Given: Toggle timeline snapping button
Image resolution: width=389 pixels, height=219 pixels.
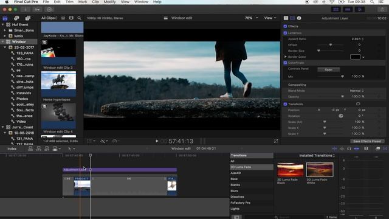Looking at the screenshot, I should [x=357, y=148].
